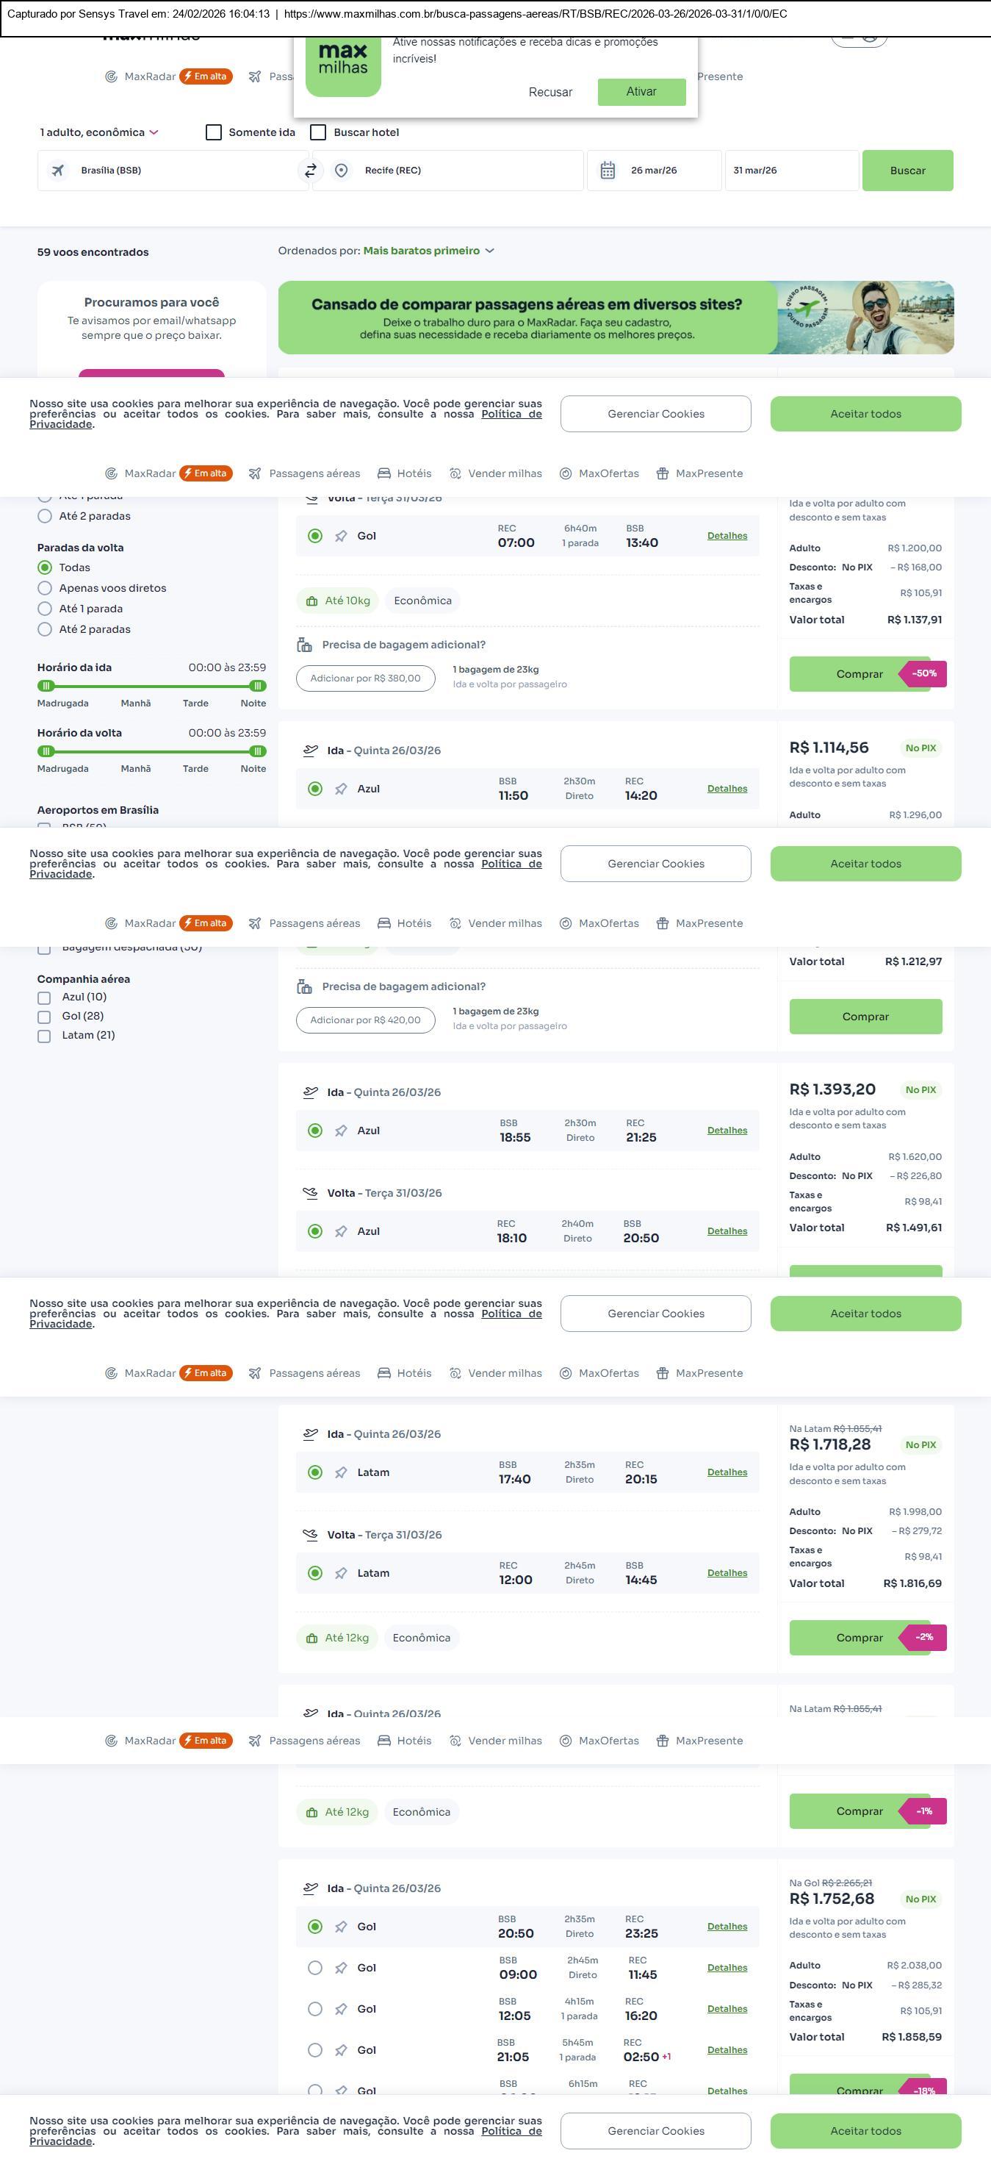Click the Horário da ida slider left handle
The width and height of the screenshot is (991, 2167).
click(x=46, y=687)
